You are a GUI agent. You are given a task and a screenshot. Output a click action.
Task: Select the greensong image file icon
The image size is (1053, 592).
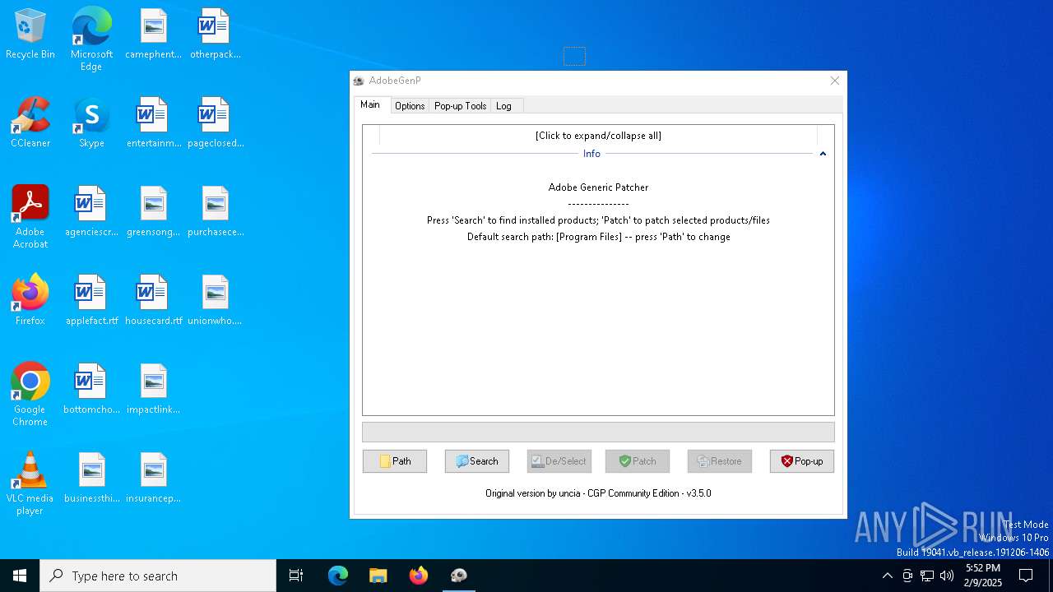point(153,211)
